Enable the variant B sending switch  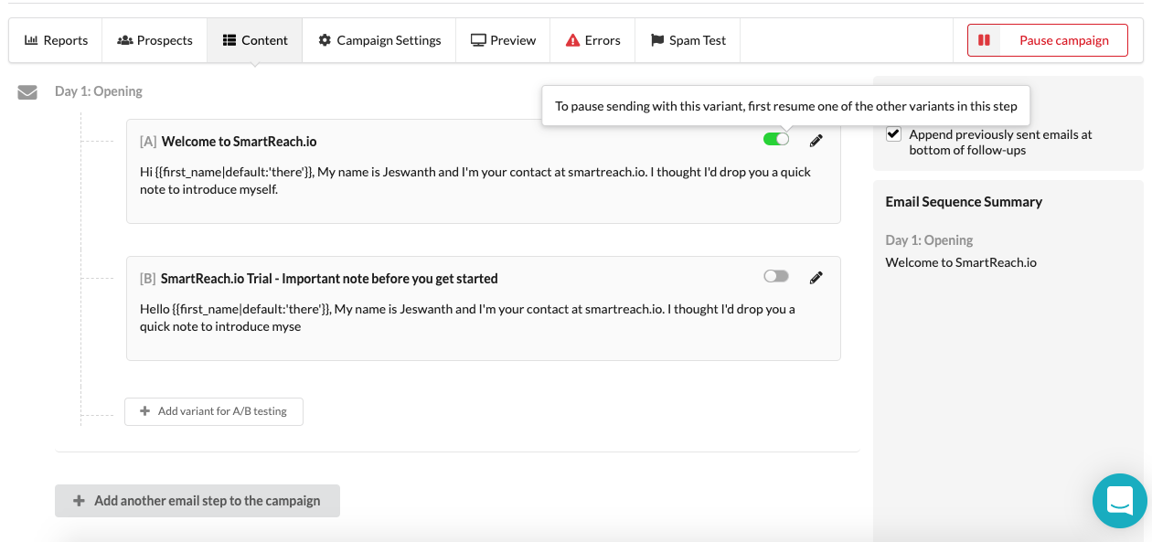point(776,276)
